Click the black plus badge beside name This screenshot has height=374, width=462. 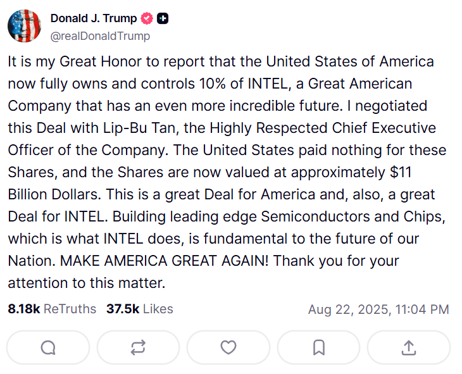(x=163, y=19)
